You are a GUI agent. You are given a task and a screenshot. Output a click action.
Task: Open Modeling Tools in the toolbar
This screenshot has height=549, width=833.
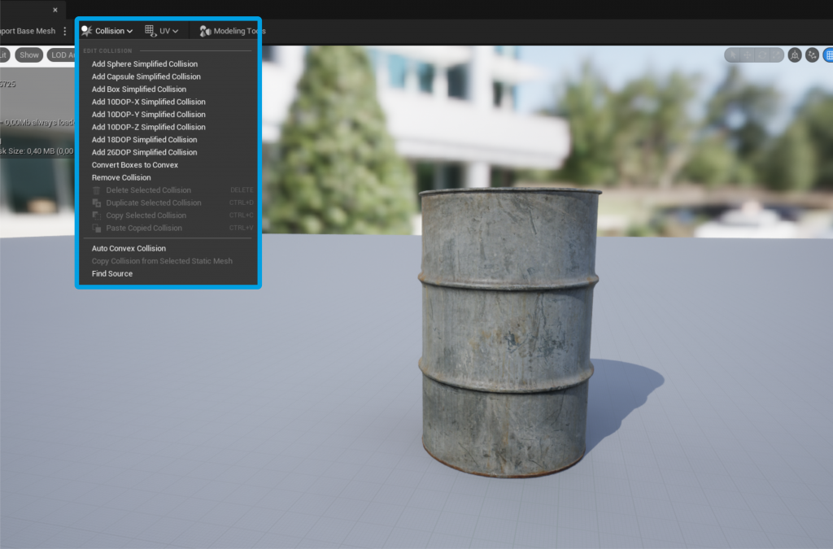pos(231,31)
